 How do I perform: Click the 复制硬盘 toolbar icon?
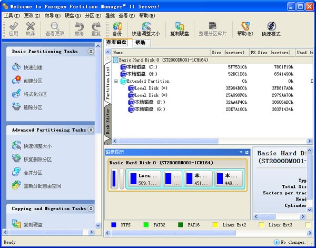[180, 26]
